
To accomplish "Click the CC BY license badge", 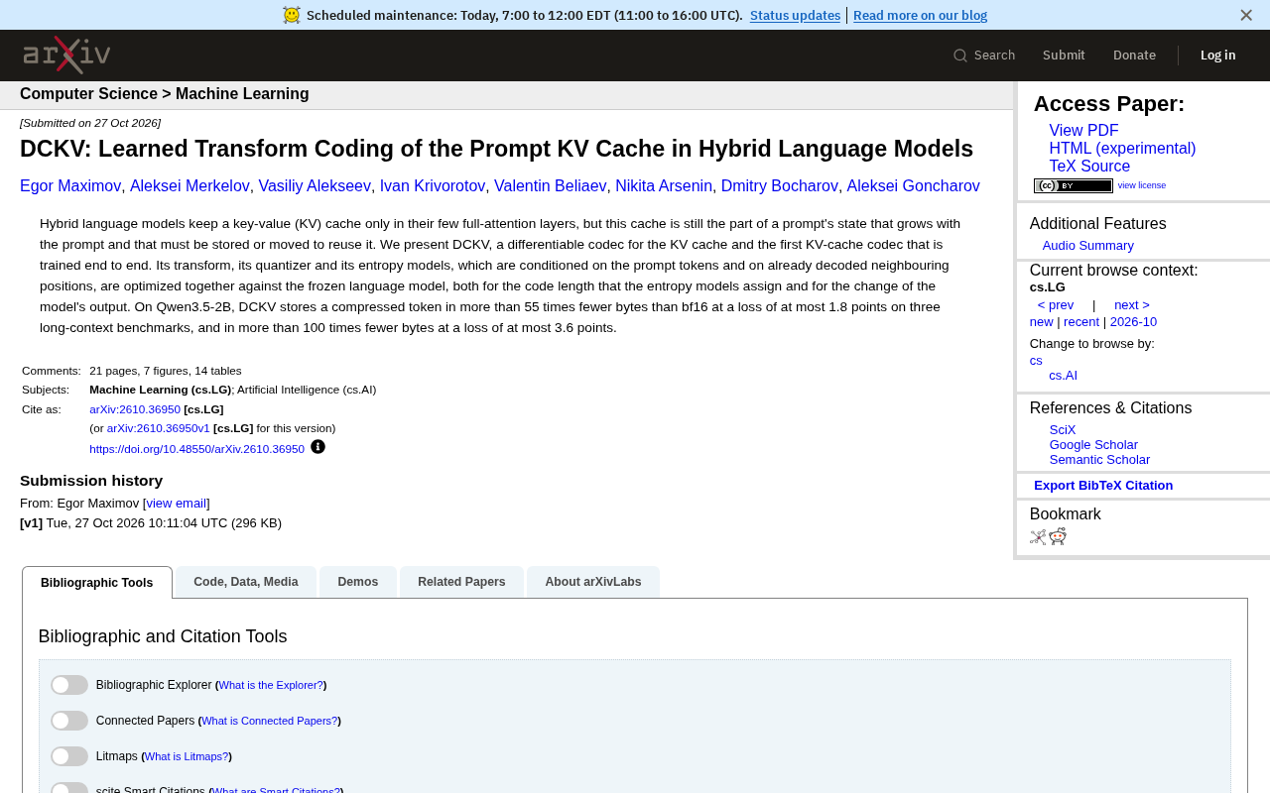I will 1074,185.
